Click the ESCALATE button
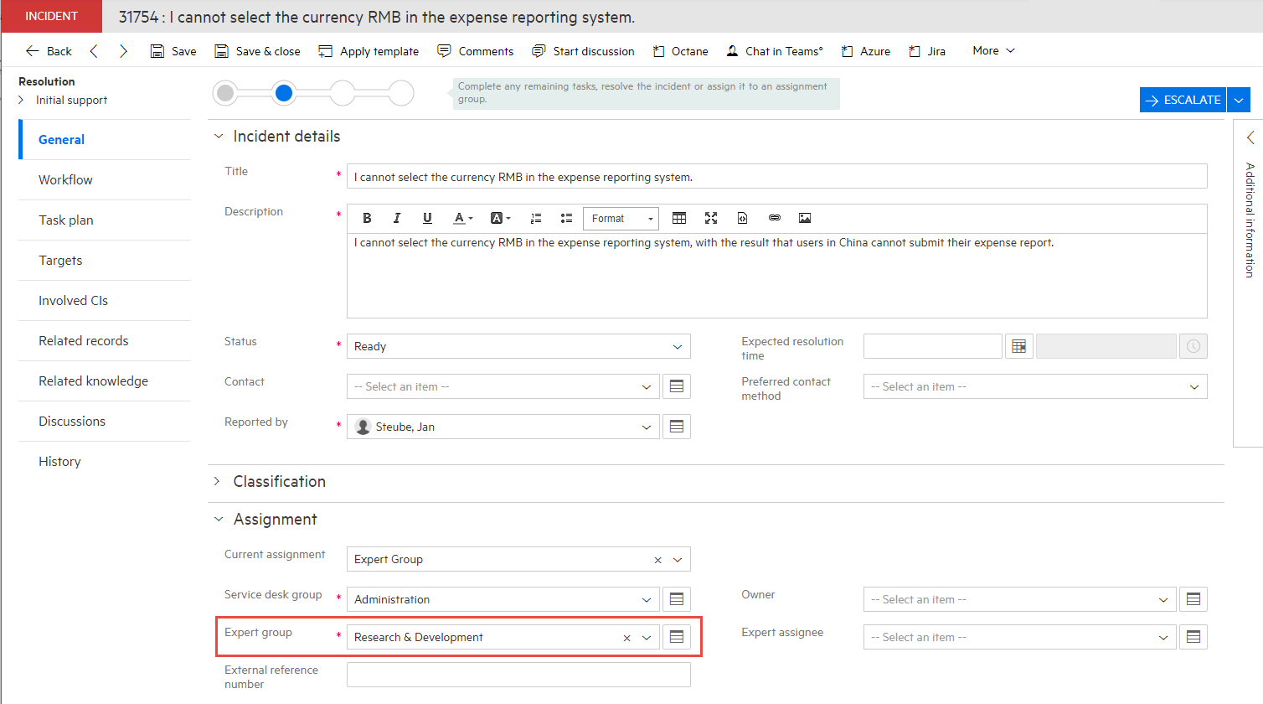 [1183, 99]
